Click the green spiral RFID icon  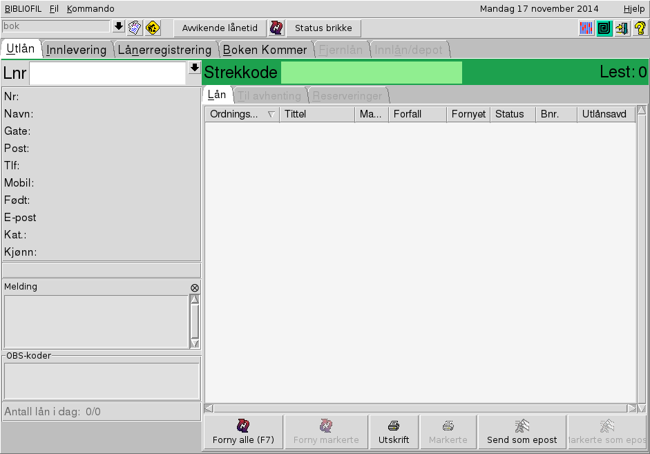tap(604, 28)
